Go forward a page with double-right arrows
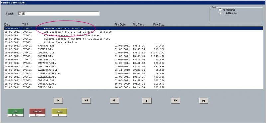The height and width of the screenshot is (123, 266). 175,101
